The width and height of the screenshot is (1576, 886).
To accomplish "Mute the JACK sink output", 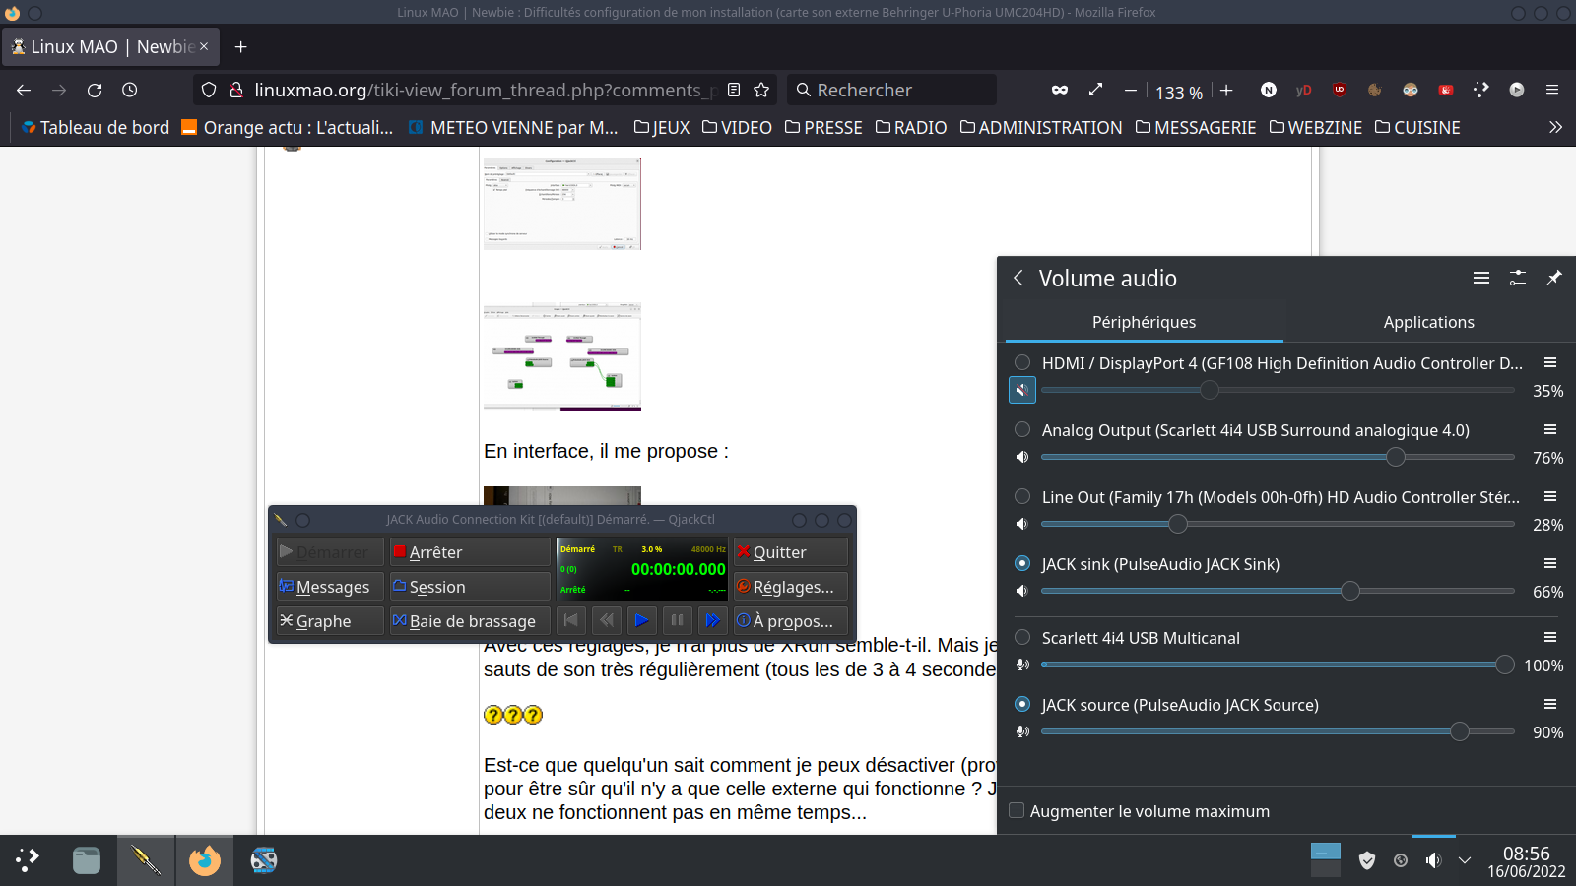I will click(x=1022, y=591).
